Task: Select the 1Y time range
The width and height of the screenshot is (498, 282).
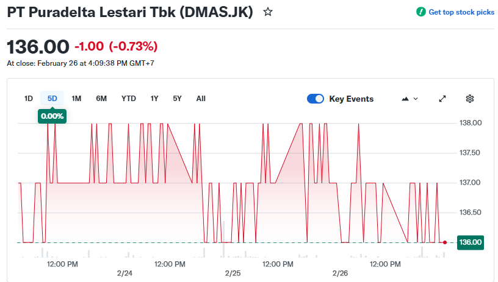Action: (x=154, y=99)
